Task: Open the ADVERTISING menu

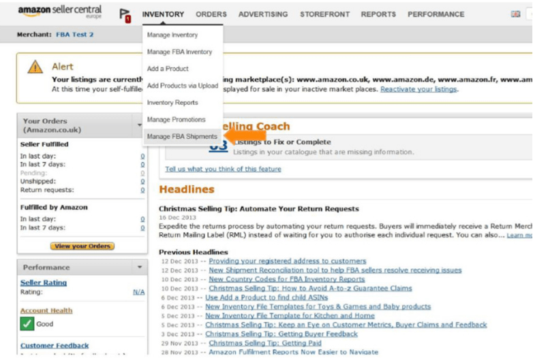Action: (263, 14)
